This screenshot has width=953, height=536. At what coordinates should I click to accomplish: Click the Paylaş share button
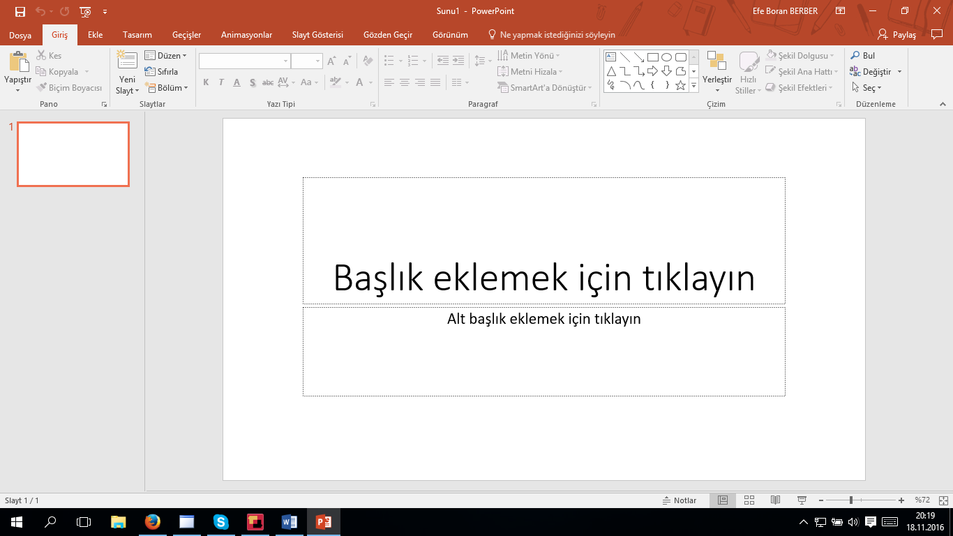click(897, 35)
